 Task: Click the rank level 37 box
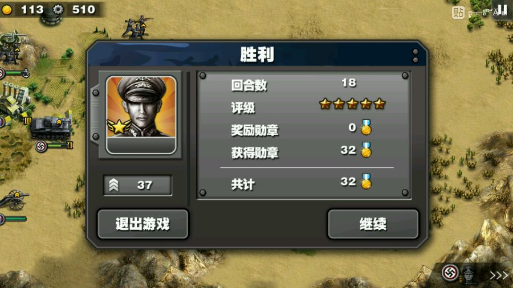138,185
